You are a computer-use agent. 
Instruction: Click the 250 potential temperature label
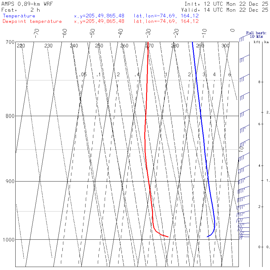(99, 46)
